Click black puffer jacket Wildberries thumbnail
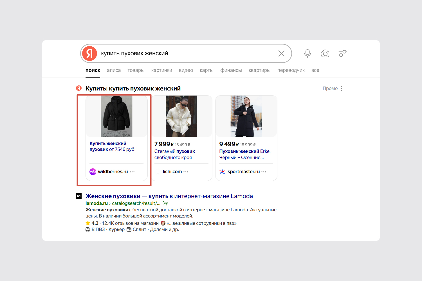422x281 pixels. point(116,116)
